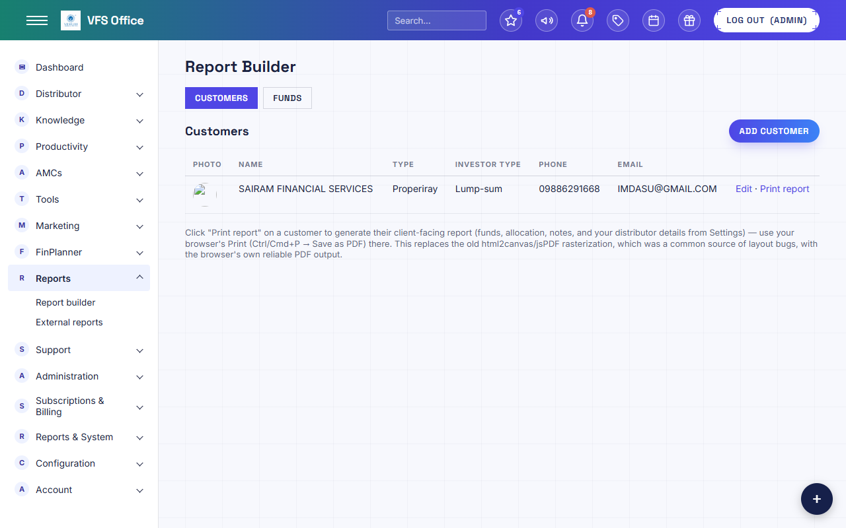Click the IMDASU@GMAIL.COM email cell
This screenshot has height=528, width=846.
click(x=667, y=189)
